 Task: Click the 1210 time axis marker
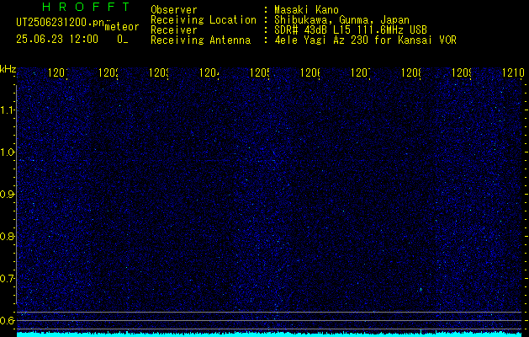pyautogui.click(x=513, y=72)
